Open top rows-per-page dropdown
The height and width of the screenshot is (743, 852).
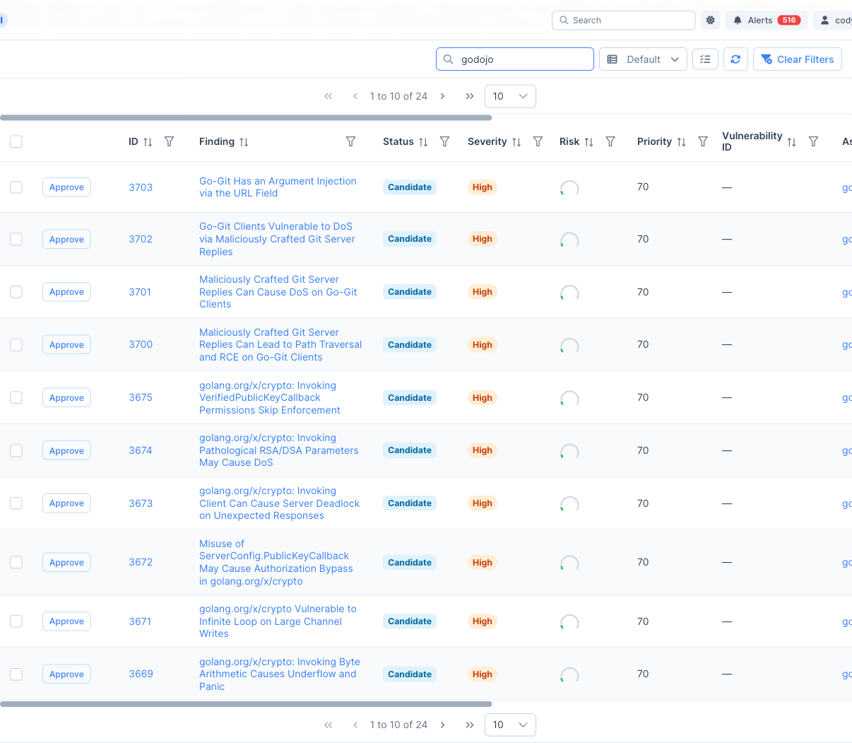coord(510,96)
